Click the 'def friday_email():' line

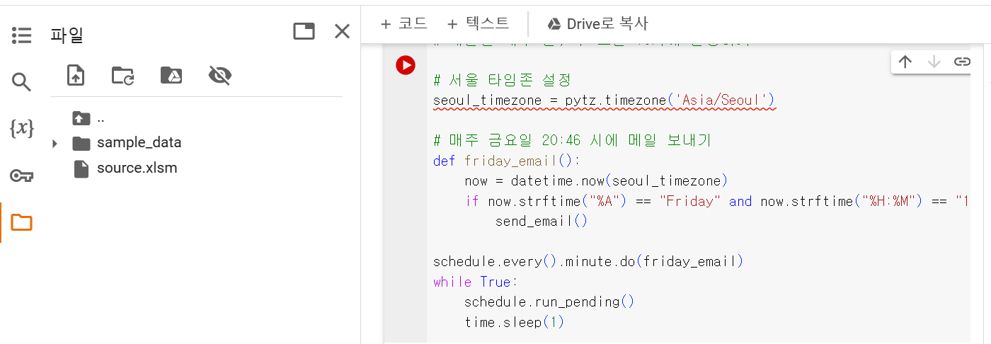click(x=507, y=161)
